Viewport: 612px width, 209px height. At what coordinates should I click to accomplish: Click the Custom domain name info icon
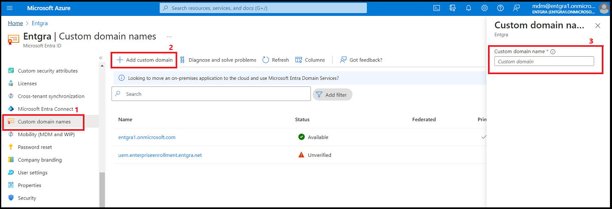pyautogui.click(x=553, y=52)
